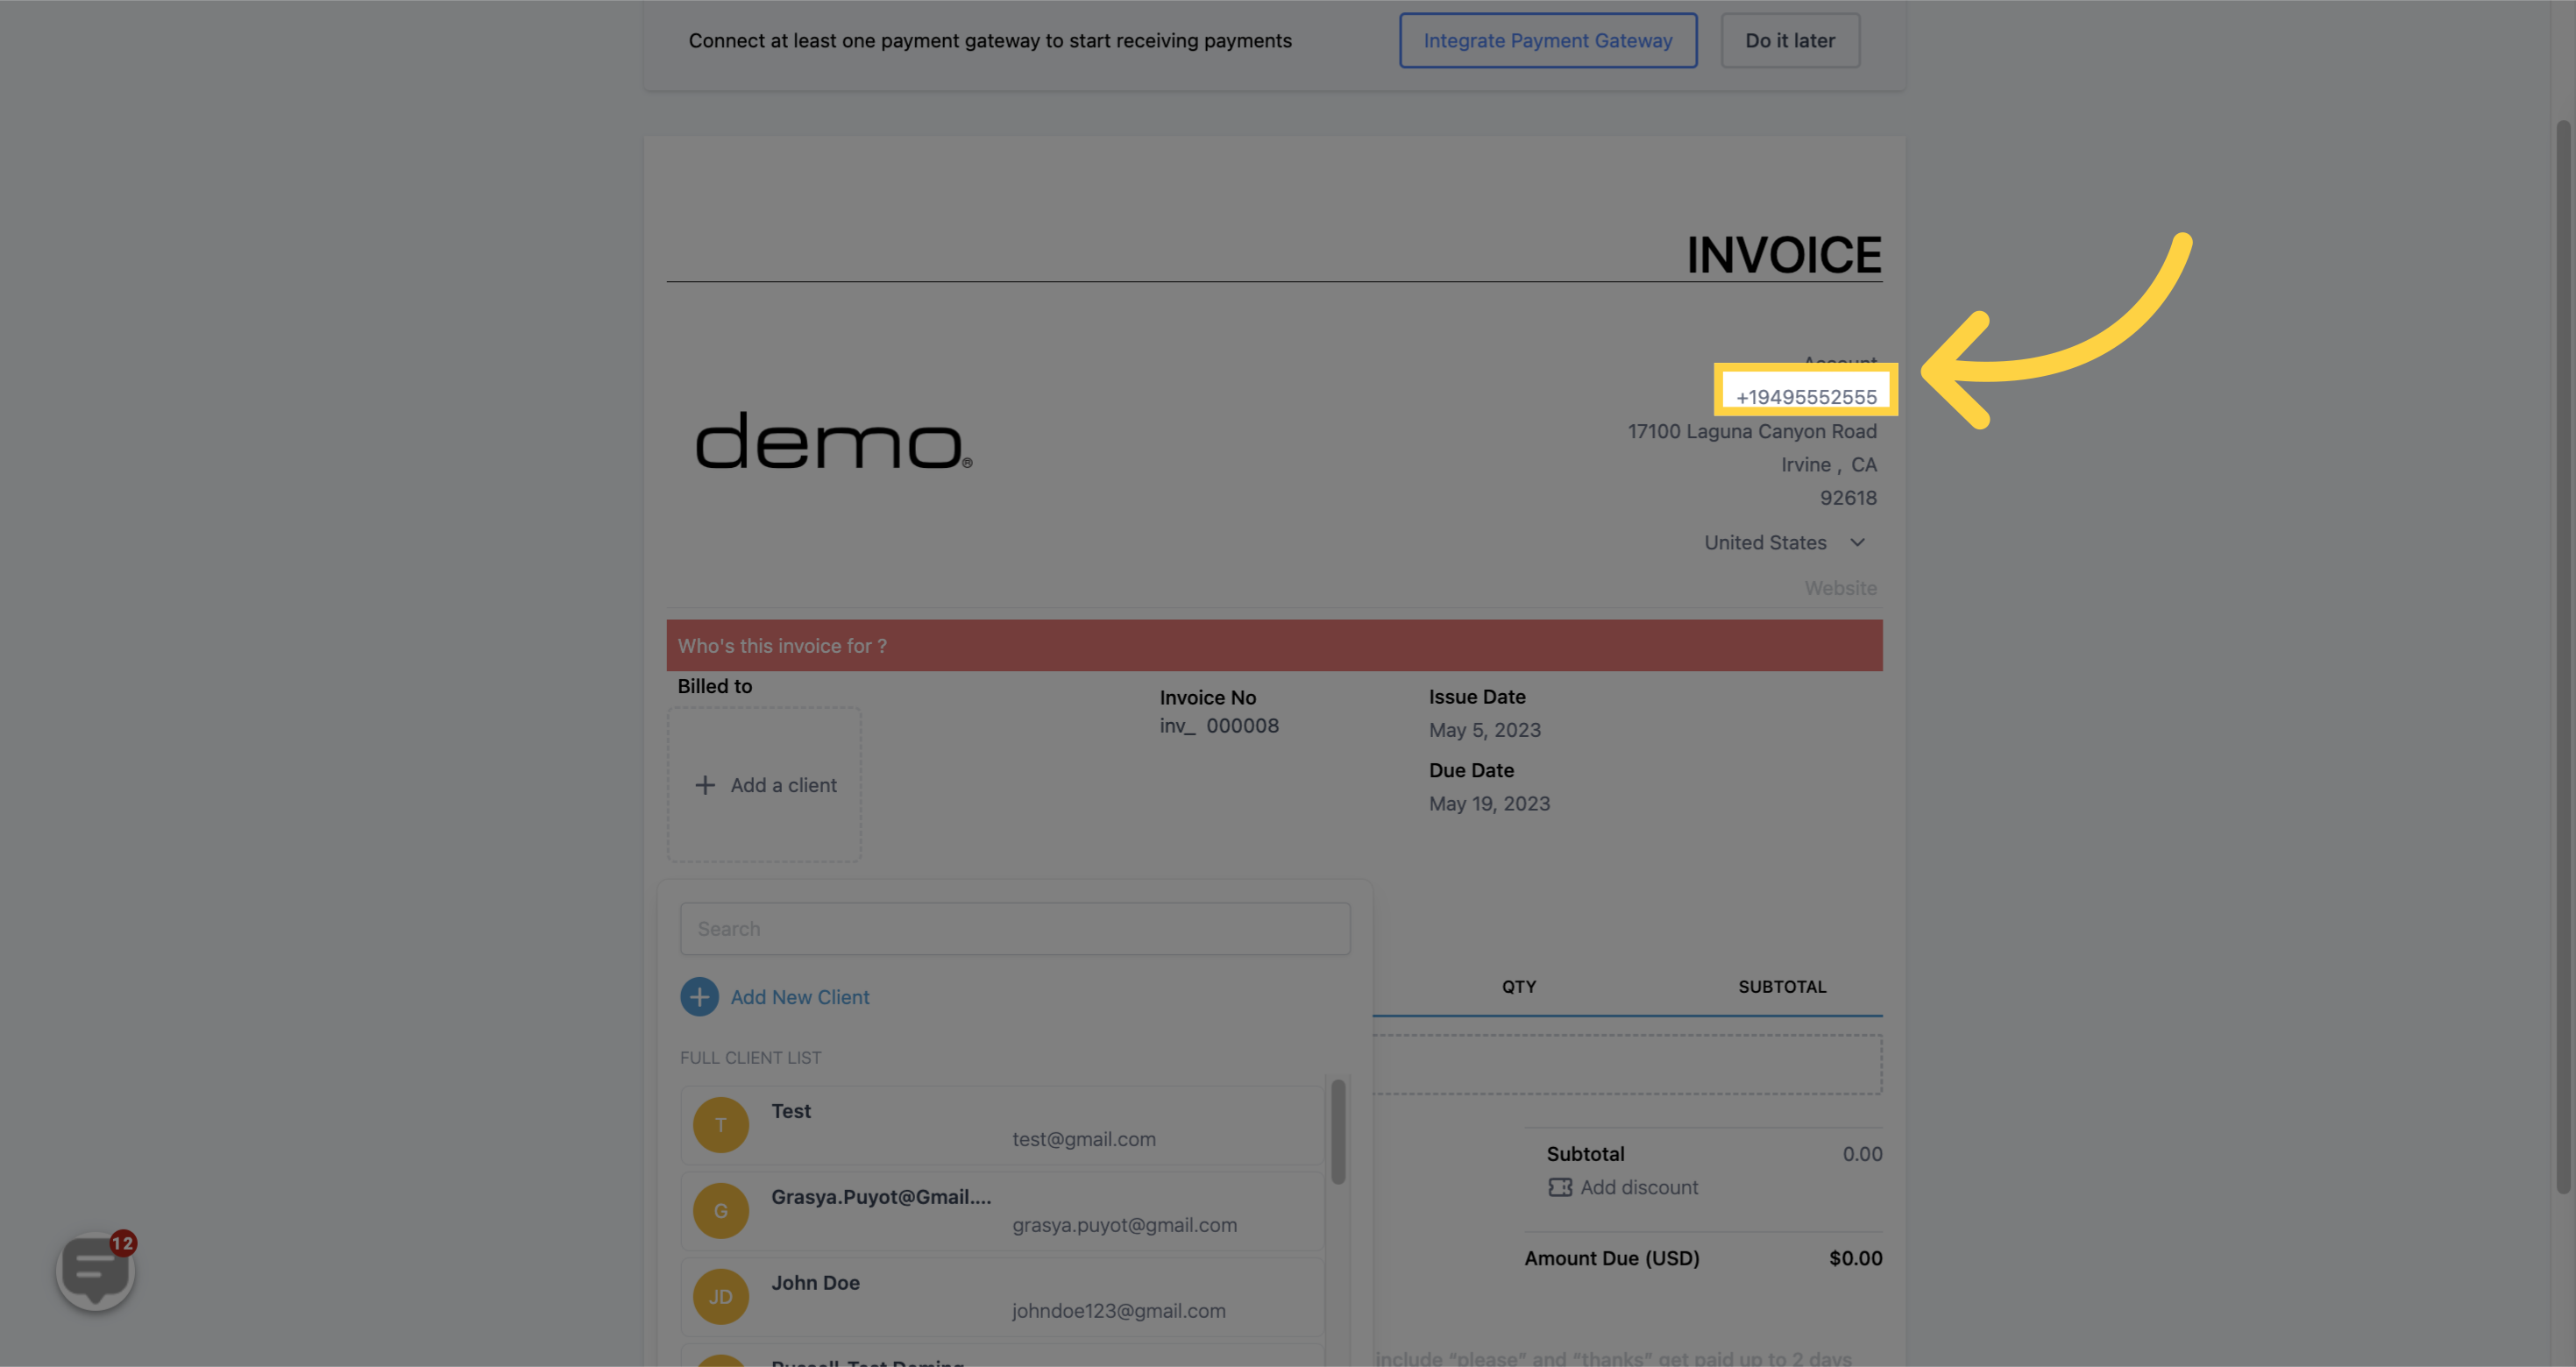The image size is (2576, 1367).
Task: Open the Due Date May 19, 2023 picker
Action: (x=1489, y=804)
